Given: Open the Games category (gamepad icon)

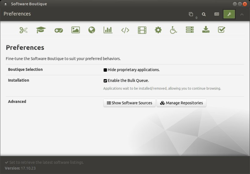Looking at the screenshot, I should click(x=58, y=30).
